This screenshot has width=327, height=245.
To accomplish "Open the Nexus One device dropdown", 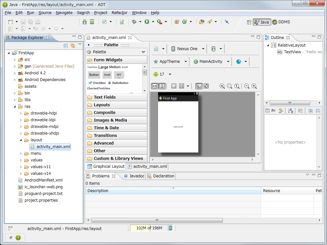I will click(x=187, y=49).
